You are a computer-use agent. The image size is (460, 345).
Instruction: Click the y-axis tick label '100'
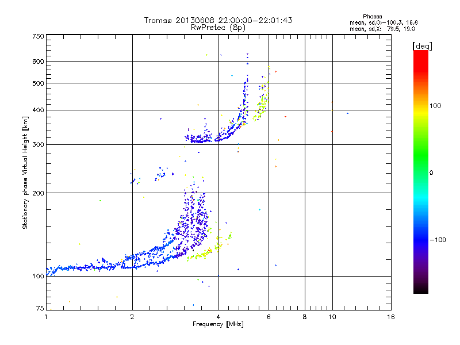tap(38, 277)
